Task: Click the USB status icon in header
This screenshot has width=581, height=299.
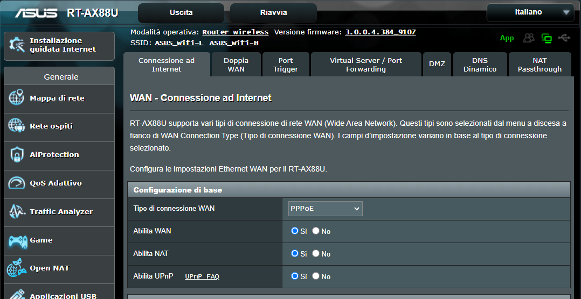Action: [x=564, y=38]
